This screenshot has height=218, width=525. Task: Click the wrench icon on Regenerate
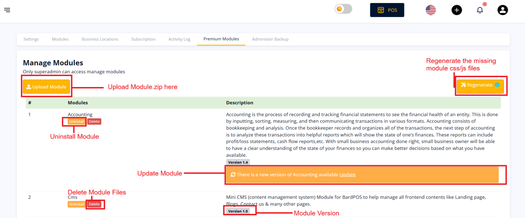coord(464,85)
